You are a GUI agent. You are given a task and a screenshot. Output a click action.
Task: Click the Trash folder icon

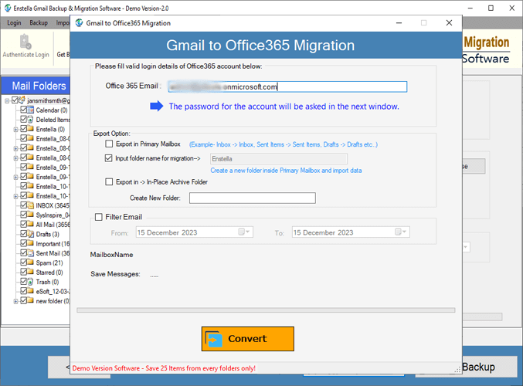pyautogui.click(x=31, y=282)
